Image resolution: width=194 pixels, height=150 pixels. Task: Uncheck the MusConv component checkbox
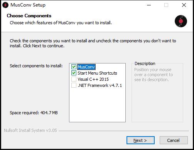coord(74,67)
